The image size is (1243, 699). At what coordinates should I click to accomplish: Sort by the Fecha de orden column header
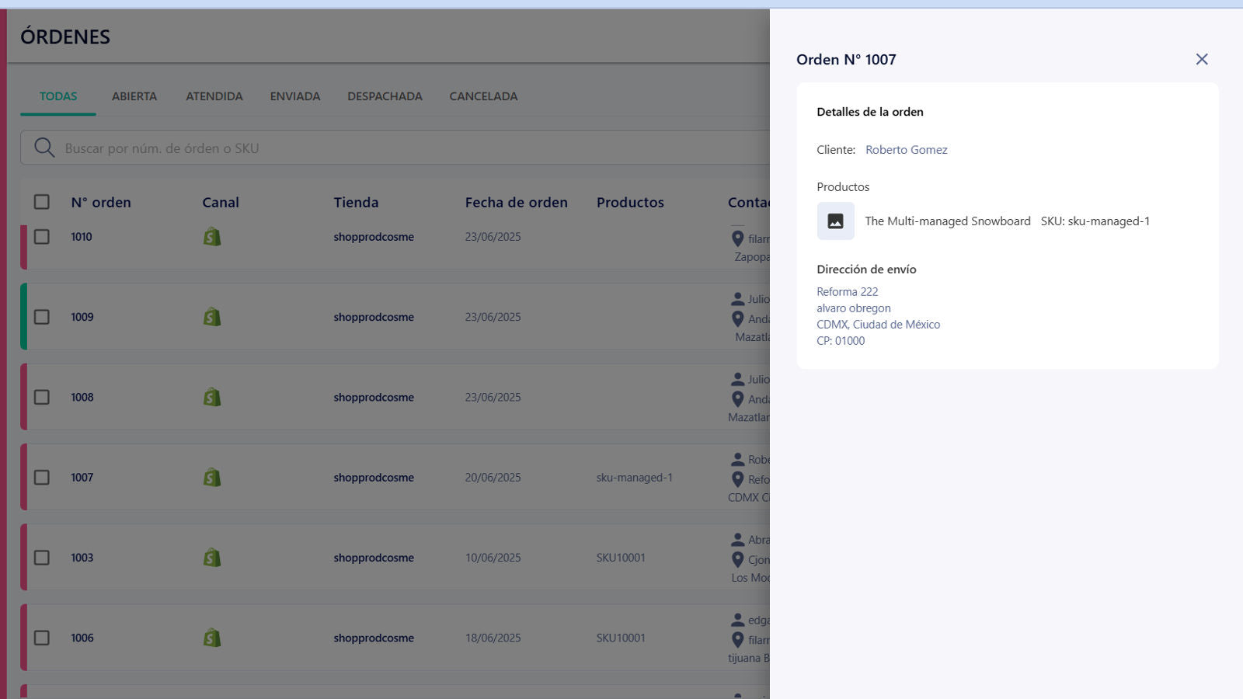516,202
